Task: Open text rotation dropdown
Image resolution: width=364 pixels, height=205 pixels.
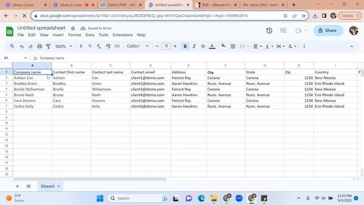Action: pos(292,46)
